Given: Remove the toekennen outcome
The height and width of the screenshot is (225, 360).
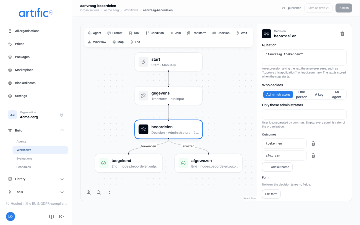Looking at the screenshot, I should click(313, 143).
